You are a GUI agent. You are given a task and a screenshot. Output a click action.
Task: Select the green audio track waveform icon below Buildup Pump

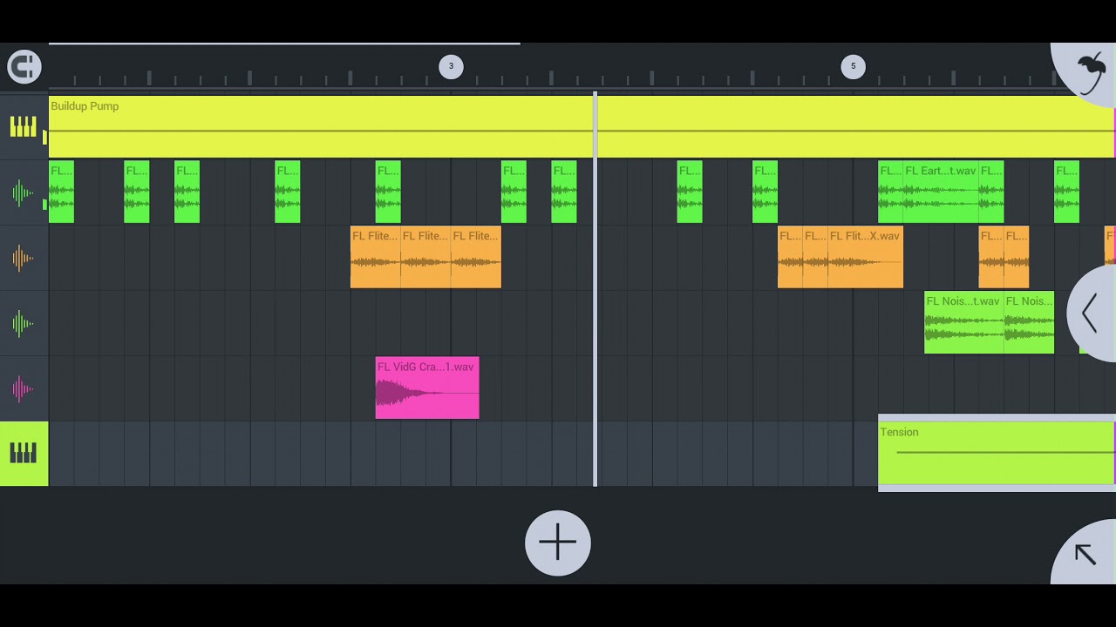click(x=24, y=192)
